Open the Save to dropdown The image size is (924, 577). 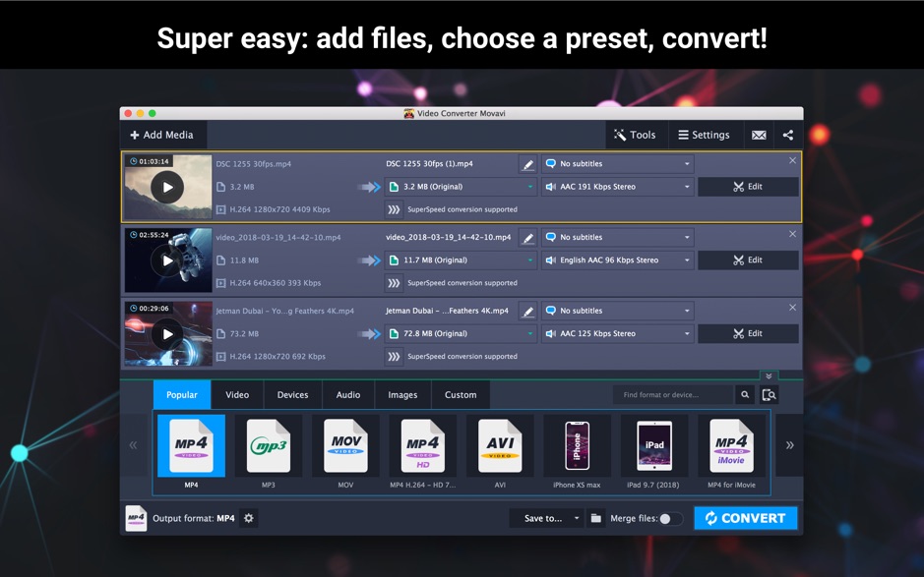[547, 518]
